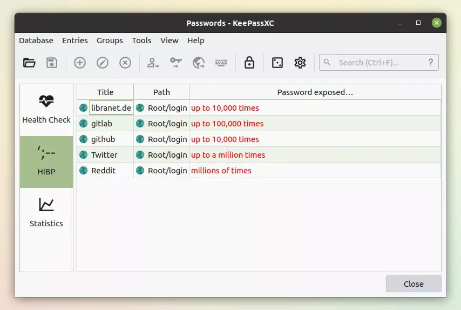Click the Delete Entry X icon
Screen dimensions: 461x310
(x=125, y=63)
